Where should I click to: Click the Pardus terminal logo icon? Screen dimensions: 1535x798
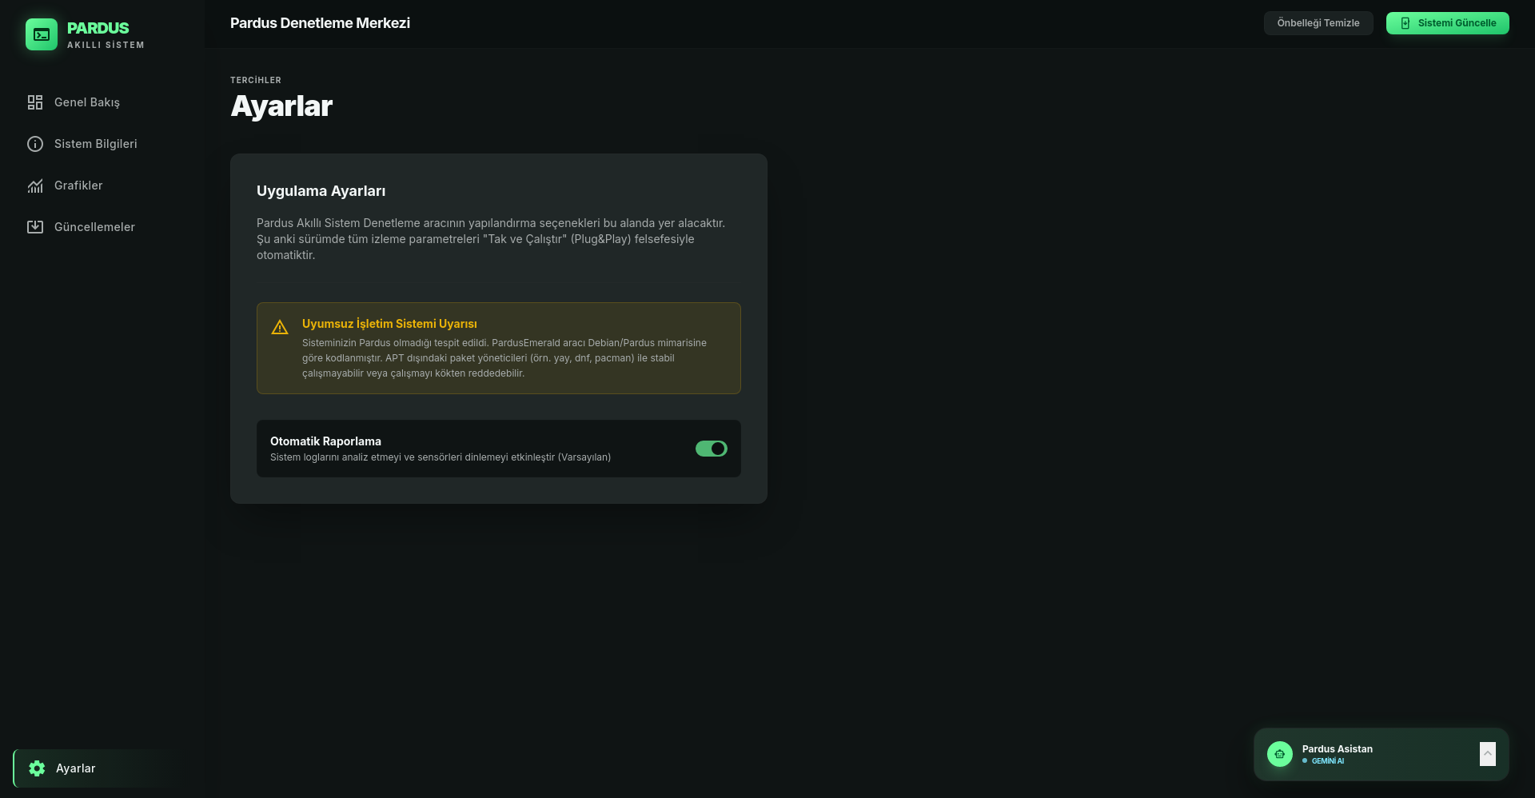pos(42,34)
